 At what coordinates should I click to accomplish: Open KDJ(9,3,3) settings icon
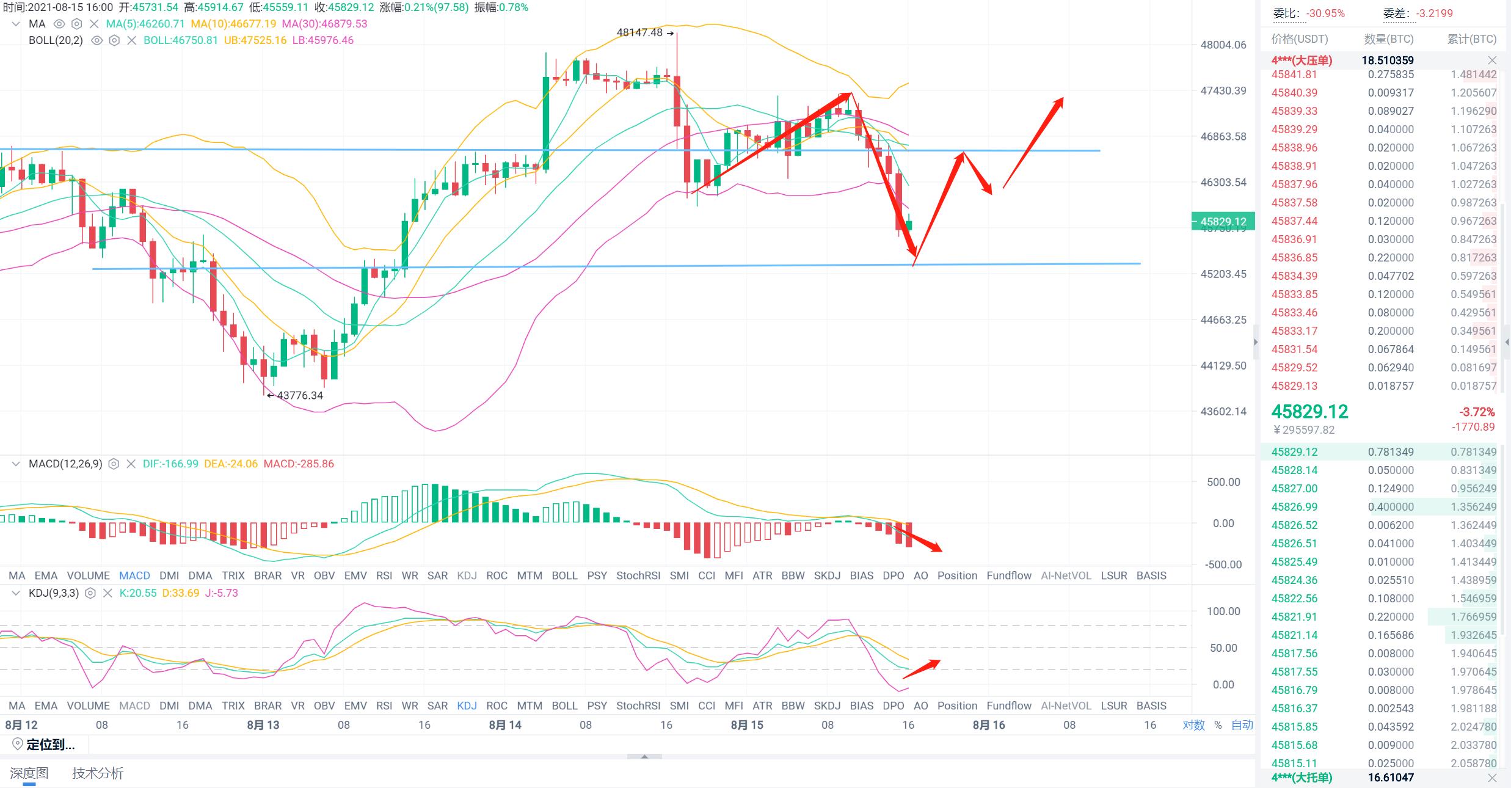pos(90,593)
